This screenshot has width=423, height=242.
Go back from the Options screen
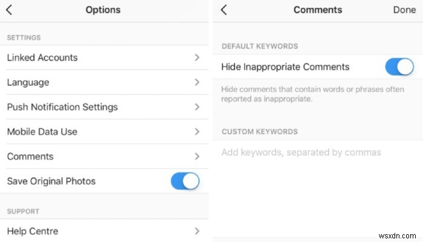click(x=10, y=10)
